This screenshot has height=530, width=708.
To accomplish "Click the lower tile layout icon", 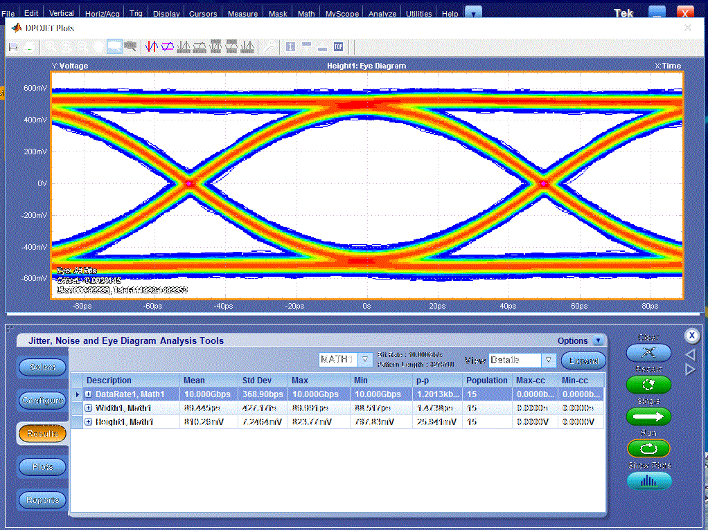I will [322, 48].
